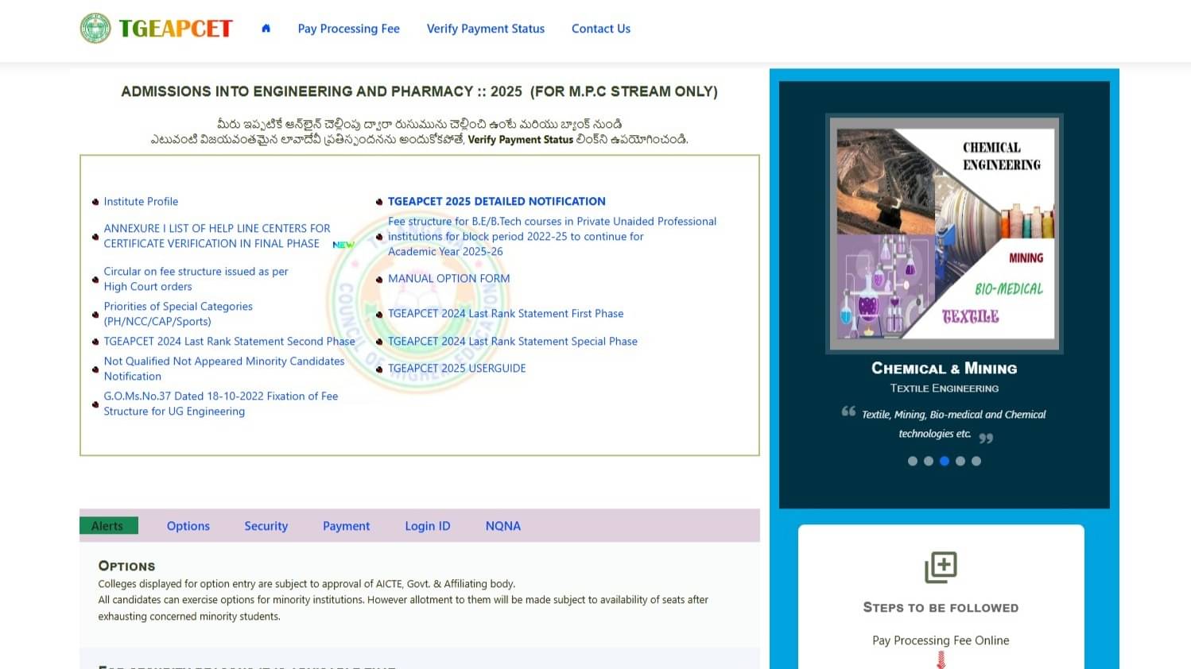Screen dimensions: 1191x669
Task: Click the TGEAPCET logo icon
Action: pos(95,28)
